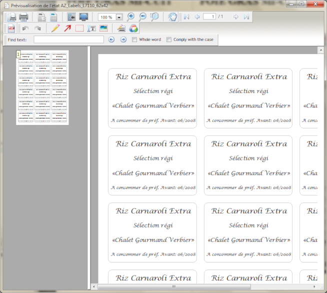
Task: Click the print-all-pages icon with stacked sheets
Action: (x=11, y=17)
